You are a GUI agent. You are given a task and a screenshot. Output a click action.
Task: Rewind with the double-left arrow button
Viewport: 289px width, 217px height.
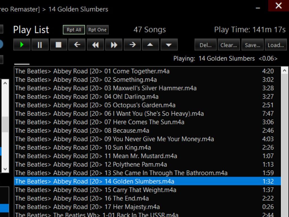click(x=95, y=45)
